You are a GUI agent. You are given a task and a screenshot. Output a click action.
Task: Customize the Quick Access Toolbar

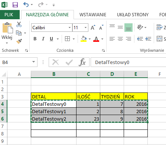point(53,5)
